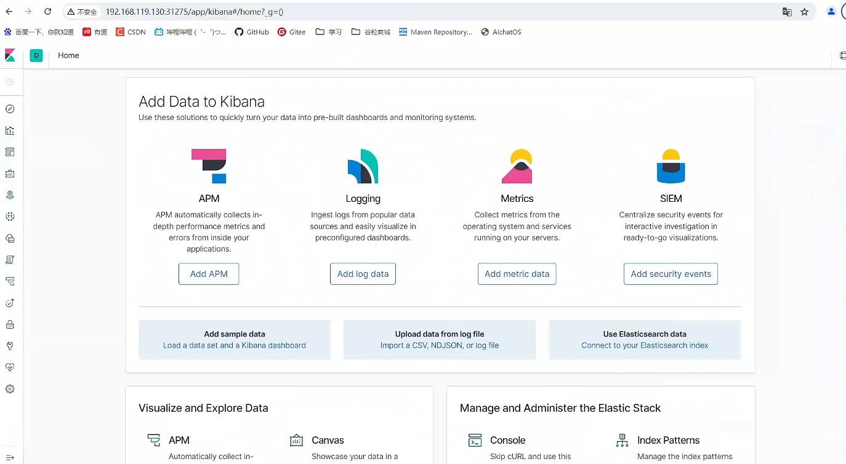The height and width of the screenshot is (464, 846).
Task: Open Recently viewed clock icon
Action: pos(10,82)
